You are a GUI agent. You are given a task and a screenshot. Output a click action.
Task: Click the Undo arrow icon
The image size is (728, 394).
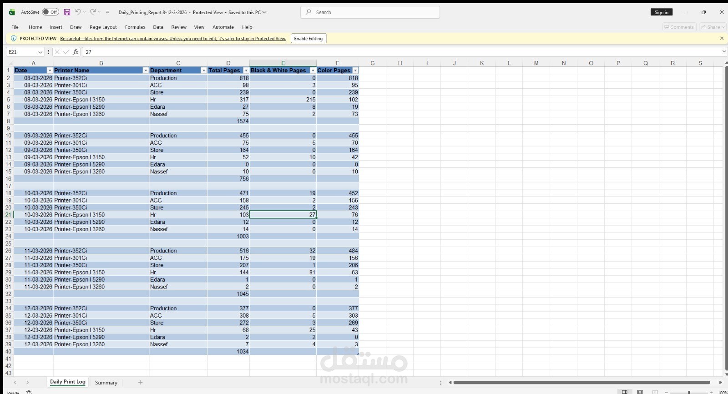tap(78, 12)
